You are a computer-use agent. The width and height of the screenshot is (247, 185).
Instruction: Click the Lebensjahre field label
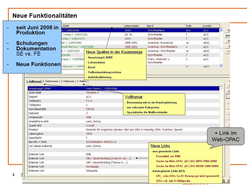point(36,134)
